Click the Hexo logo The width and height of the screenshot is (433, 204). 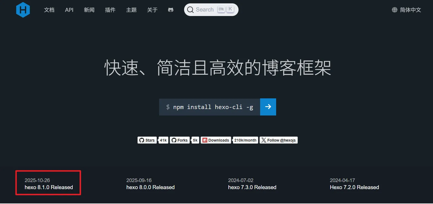tap(23, 10)
